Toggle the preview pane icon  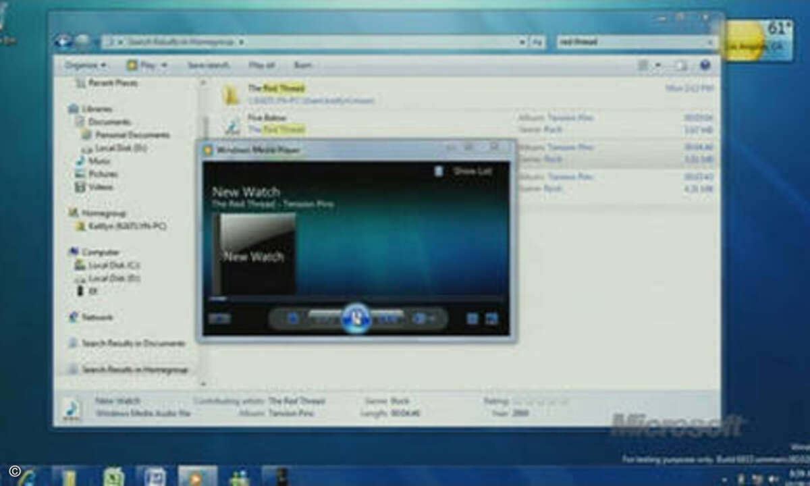[x=680, y=65]
